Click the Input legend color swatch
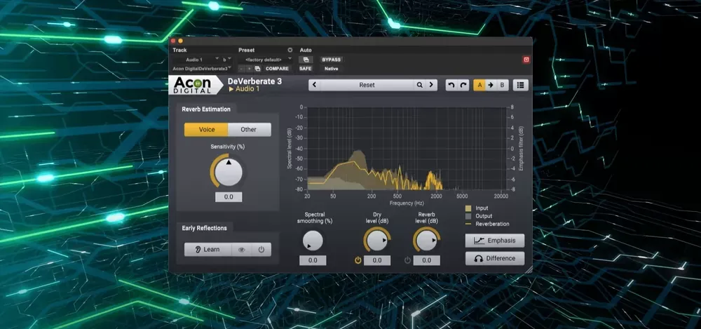Viewport: 701px width, 329px height. [468, 208]
